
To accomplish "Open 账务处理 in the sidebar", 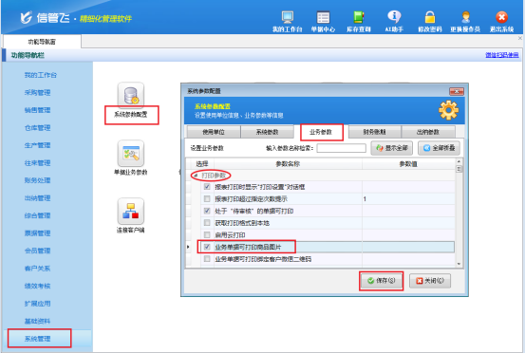I will coord(37,180).
